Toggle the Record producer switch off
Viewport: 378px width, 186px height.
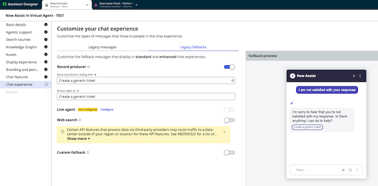pos(229,67)
